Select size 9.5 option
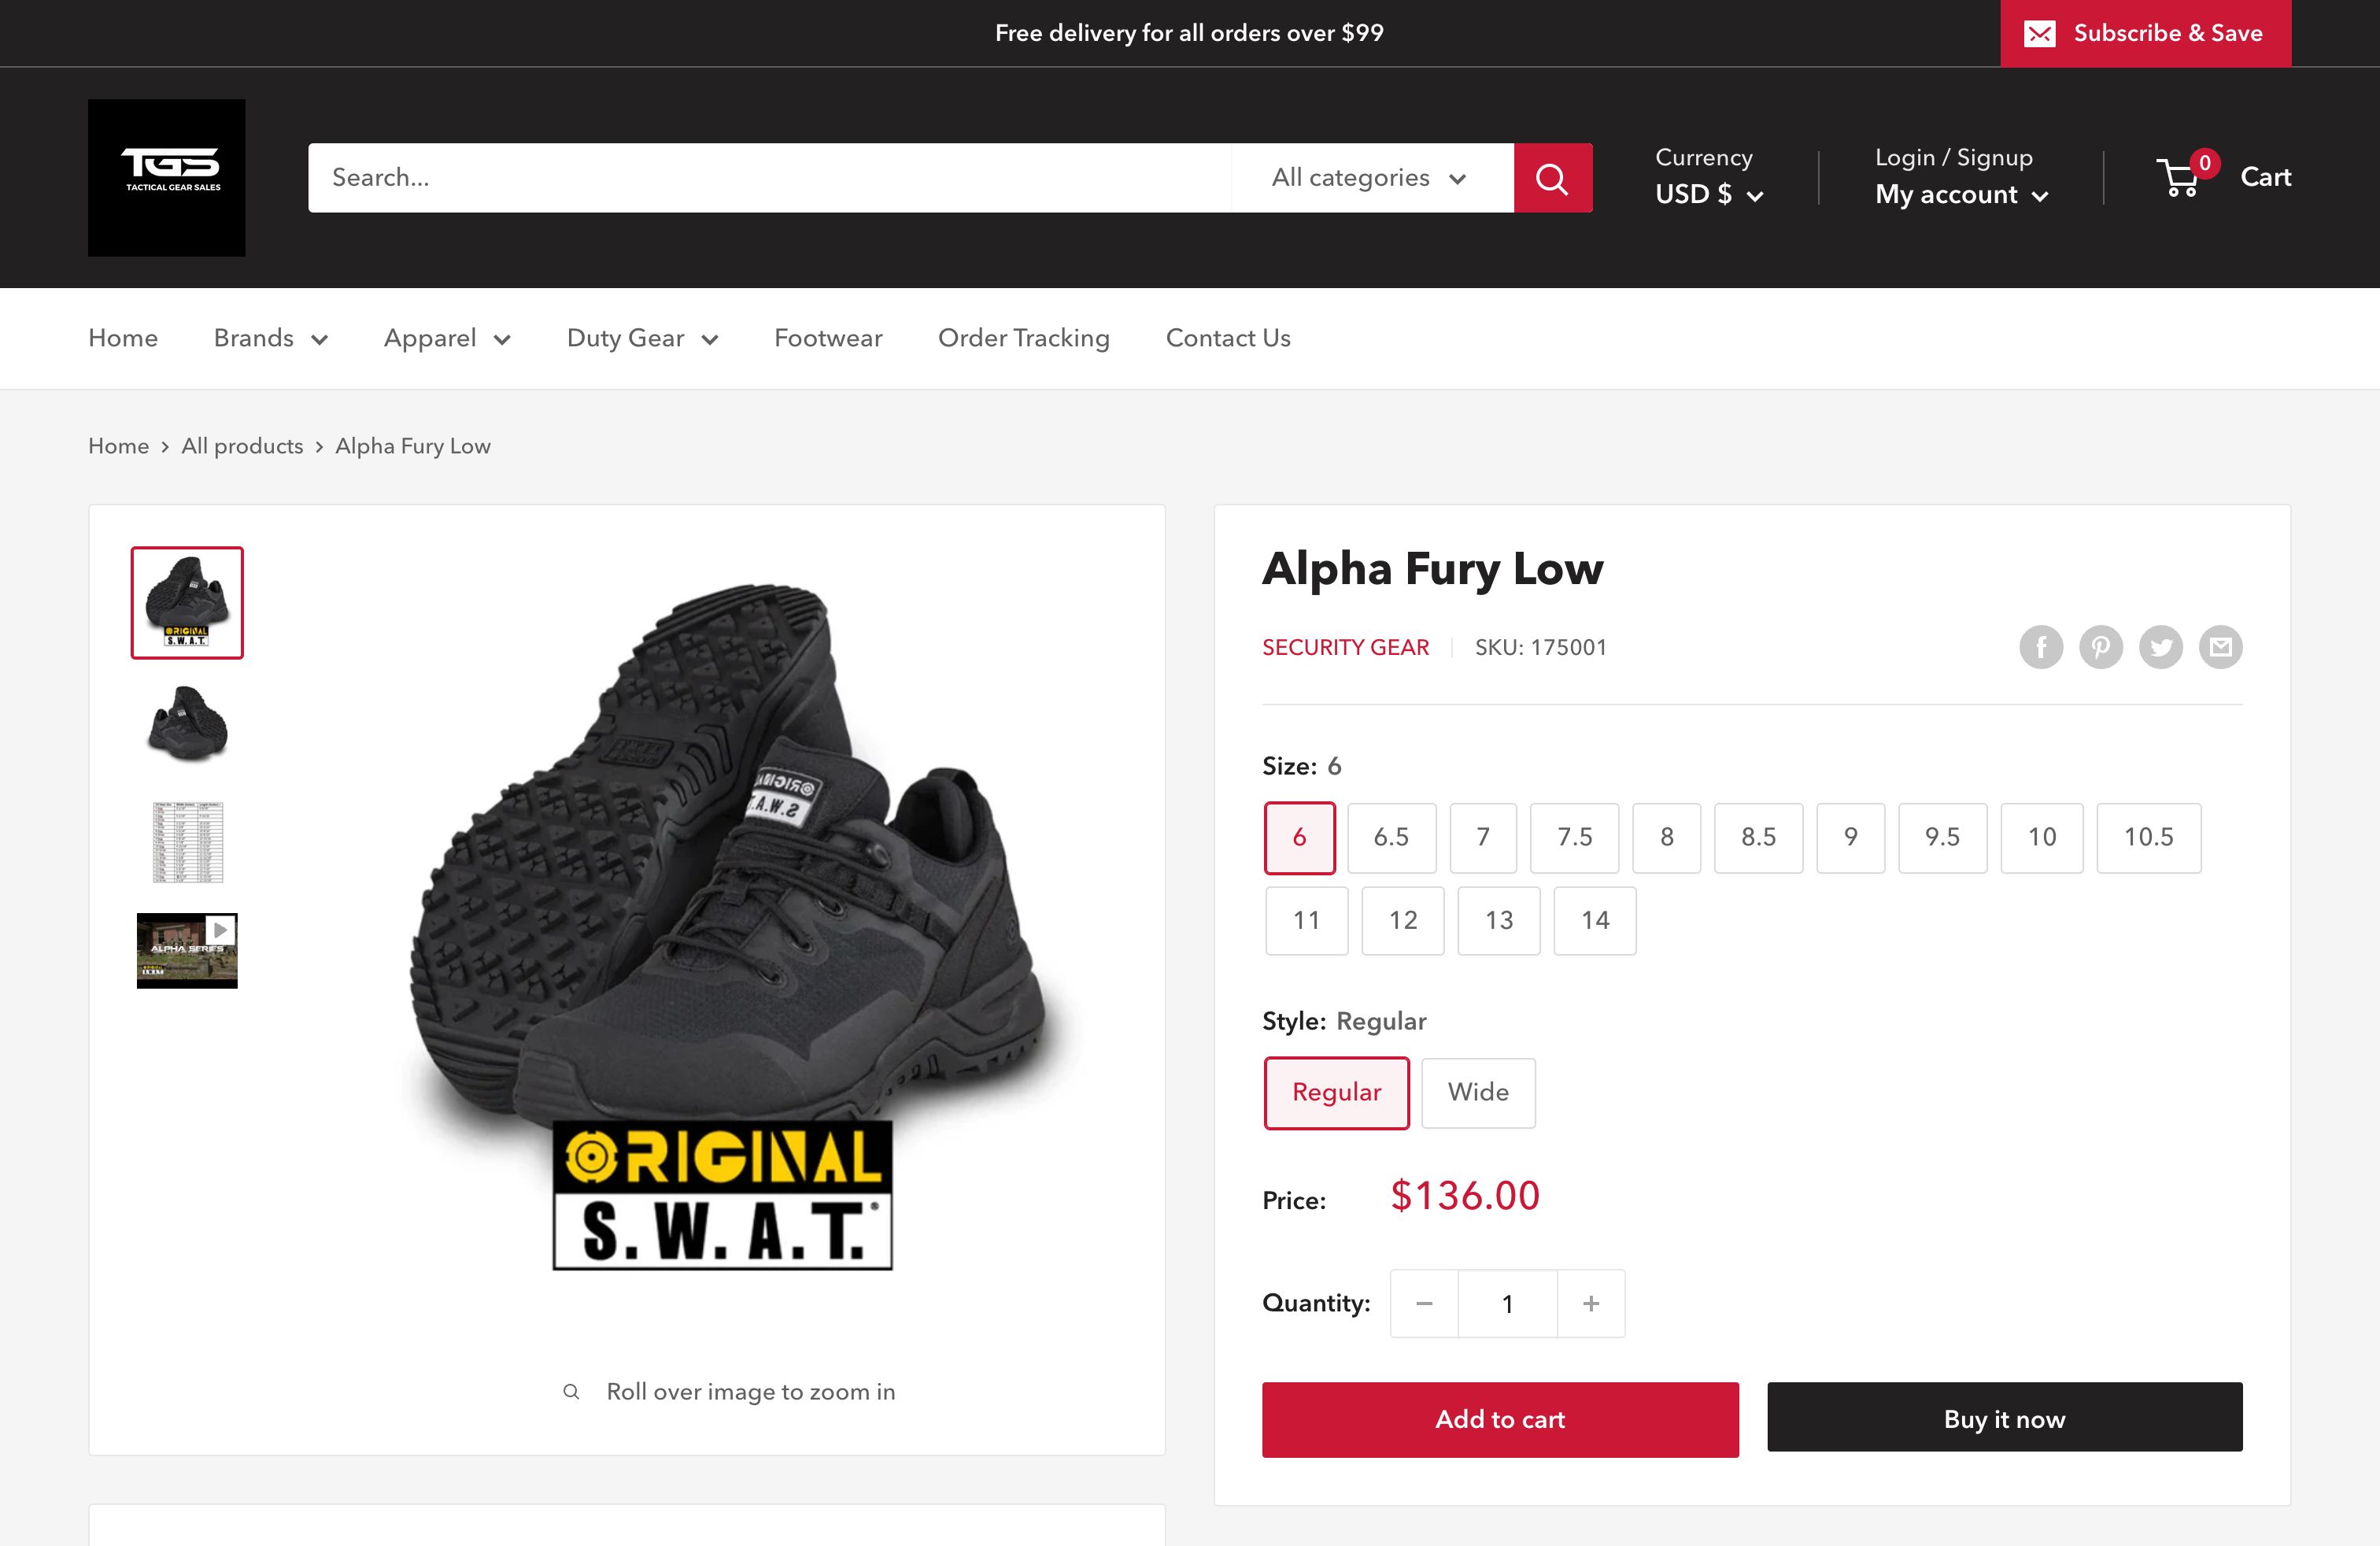The width and height of the screenshot is (2380, 1546). tap(1941, 837)
